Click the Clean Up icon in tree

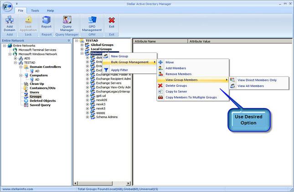point(26,84)
